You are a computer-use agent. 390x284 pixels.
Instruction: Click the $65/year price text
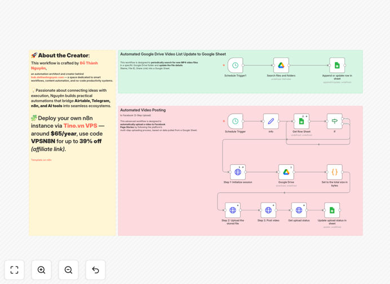tap(64, 133)
